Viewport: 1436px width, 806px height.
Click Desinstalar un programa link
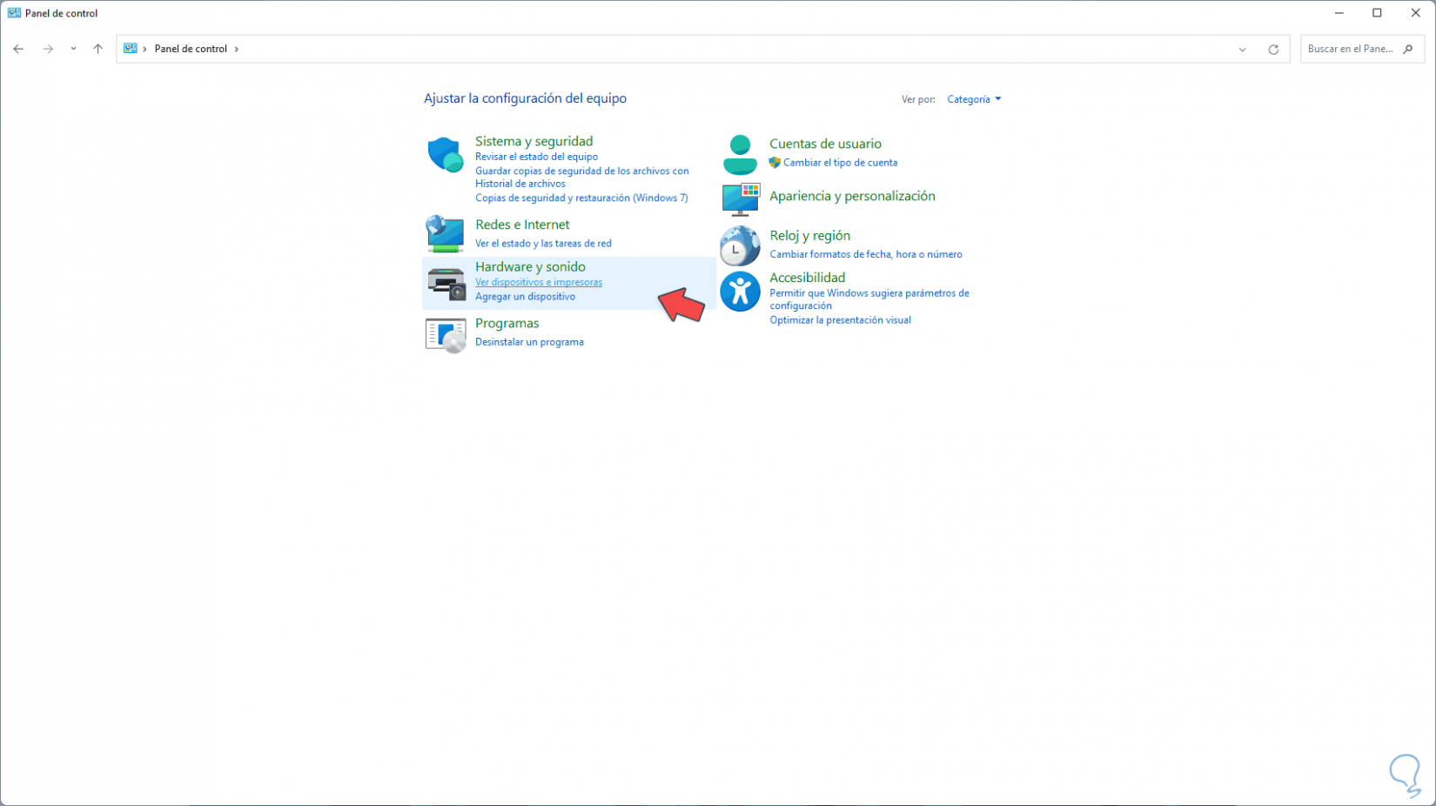point(529,342)
